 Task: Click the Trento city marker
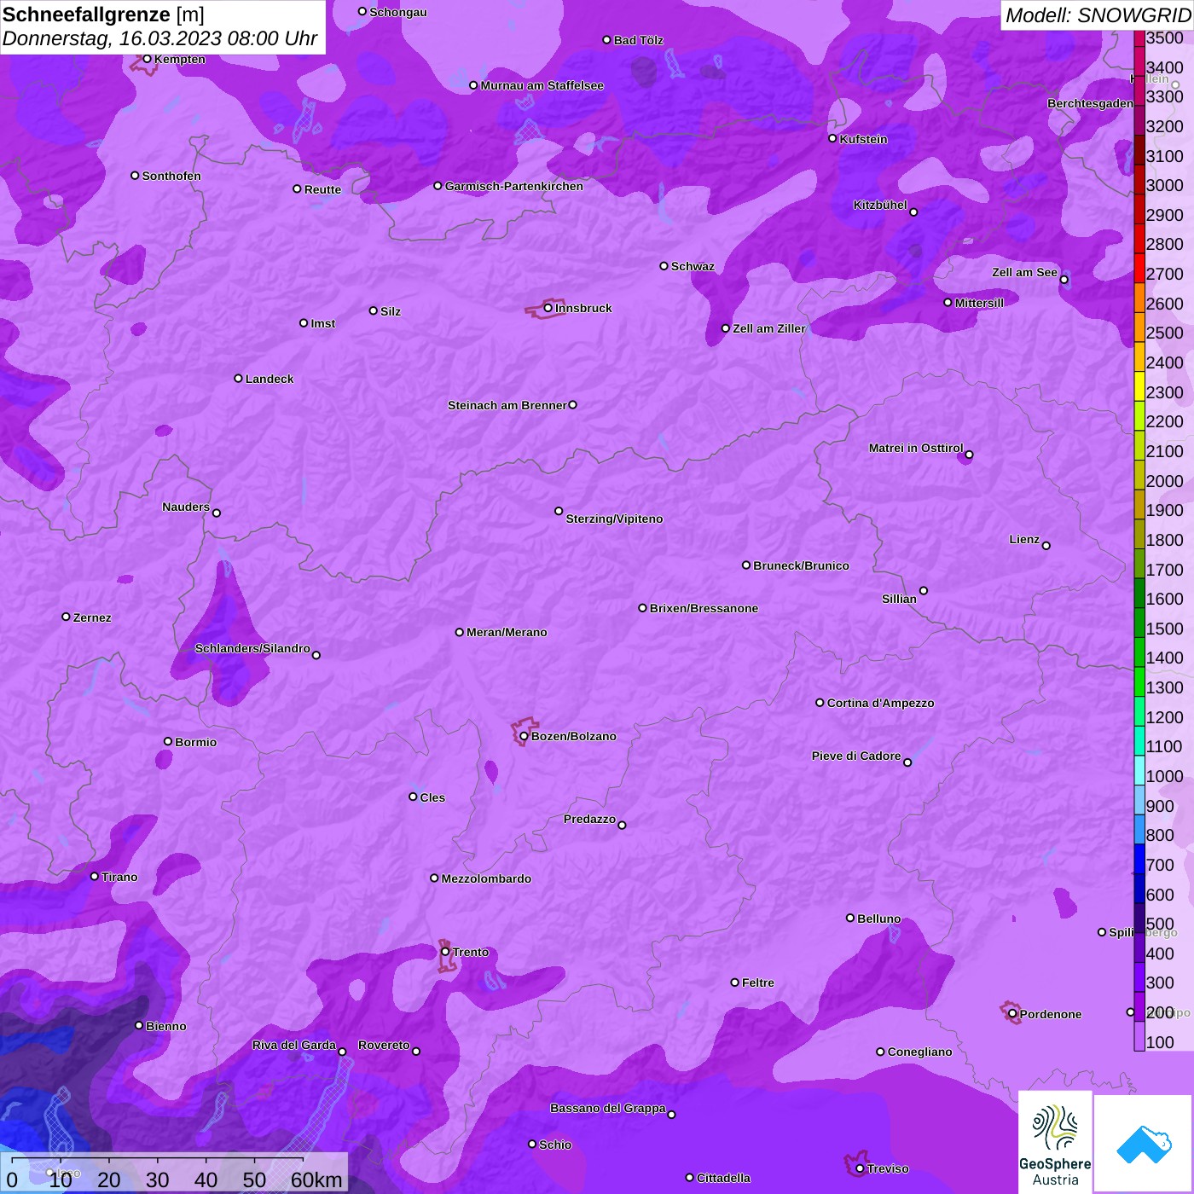tap(445, 952)
